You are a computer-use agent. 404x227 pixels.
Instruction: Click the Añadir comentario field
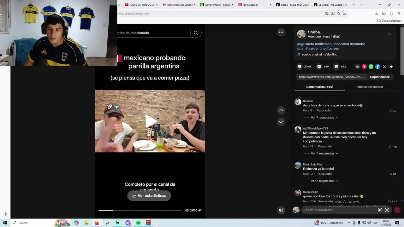[339, 210]
